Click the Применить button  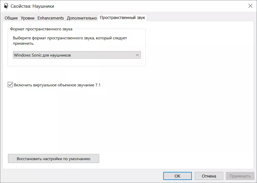(x=240, y=176)
